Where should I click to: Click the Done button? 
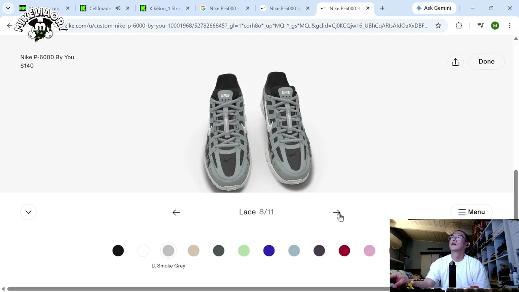487,62
